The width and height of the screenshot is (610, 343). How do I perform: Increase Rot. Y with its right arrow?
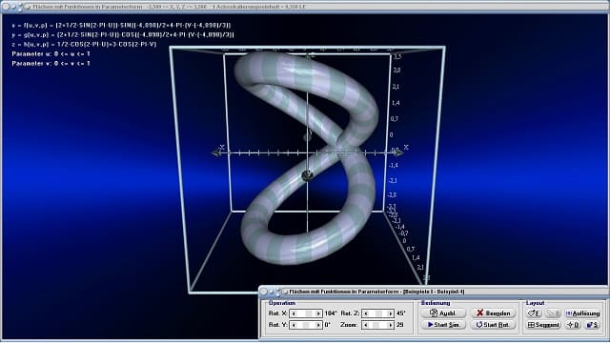318,325
